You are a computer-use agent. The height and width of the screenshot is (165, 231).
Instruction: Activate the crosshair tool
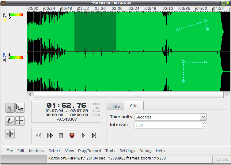[20, 121]
